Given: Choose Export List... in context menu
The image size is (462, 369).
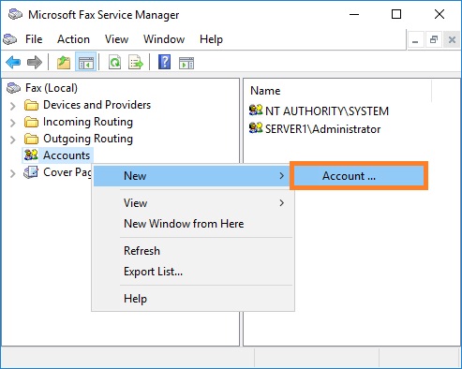Looking at the screenshot, I should click(193, 272).
